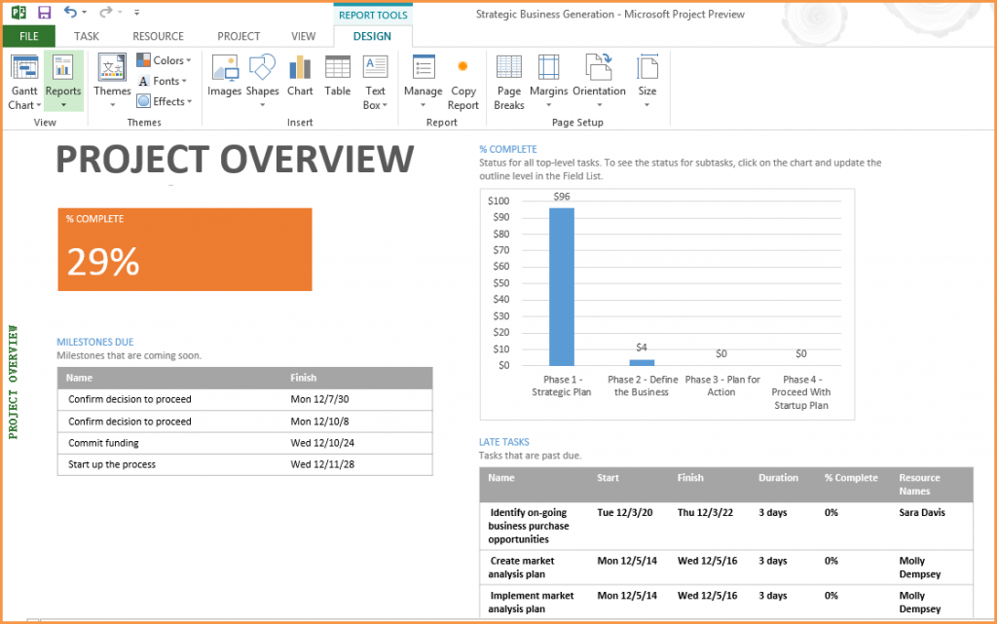
Task: Click the orange 29% complete box
Action: pos(185,250)
